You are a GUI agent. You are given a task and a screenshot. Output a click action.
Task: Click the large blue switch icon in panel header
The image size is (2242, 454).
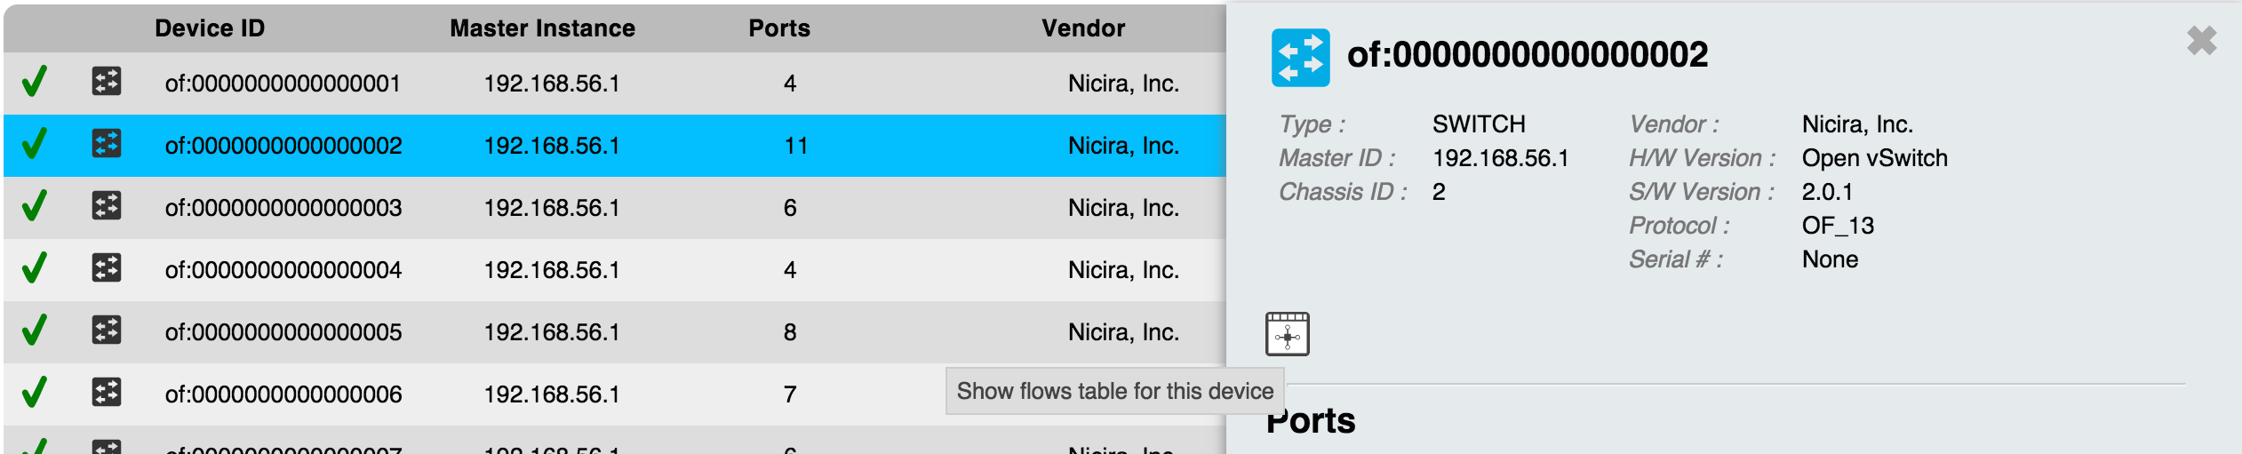coord(1300,58)
